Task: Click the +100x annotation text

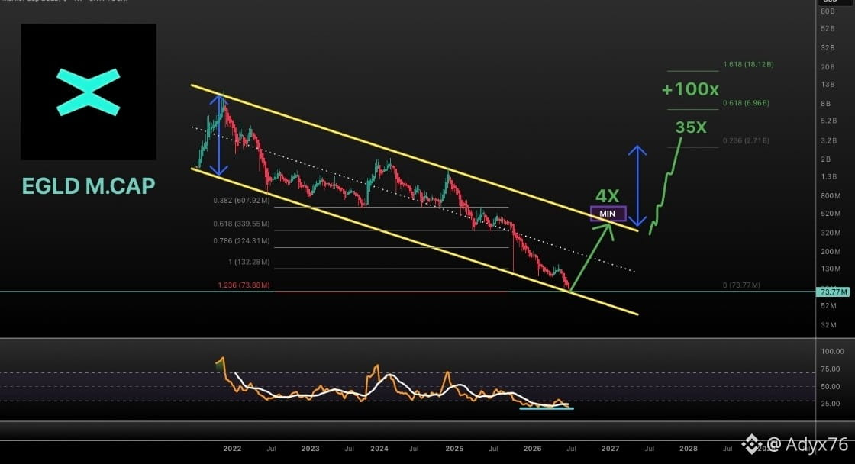Action: [x=690, y=89]
